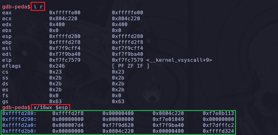
Task: Click the 0xffffd280: memory address label
Action: pos(19,113)
